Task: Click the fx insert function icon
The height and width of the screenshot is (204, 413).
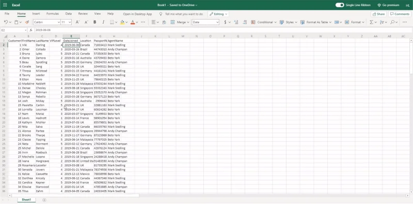Action: click(x=31, y=30)
